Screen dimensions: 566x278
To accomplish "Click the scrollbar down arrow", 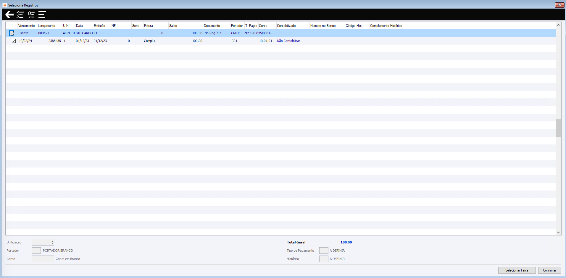I will (558, 233).
